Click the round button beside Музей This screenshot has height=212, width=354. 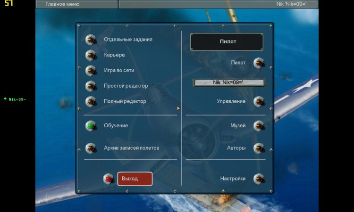click(259, 126)
